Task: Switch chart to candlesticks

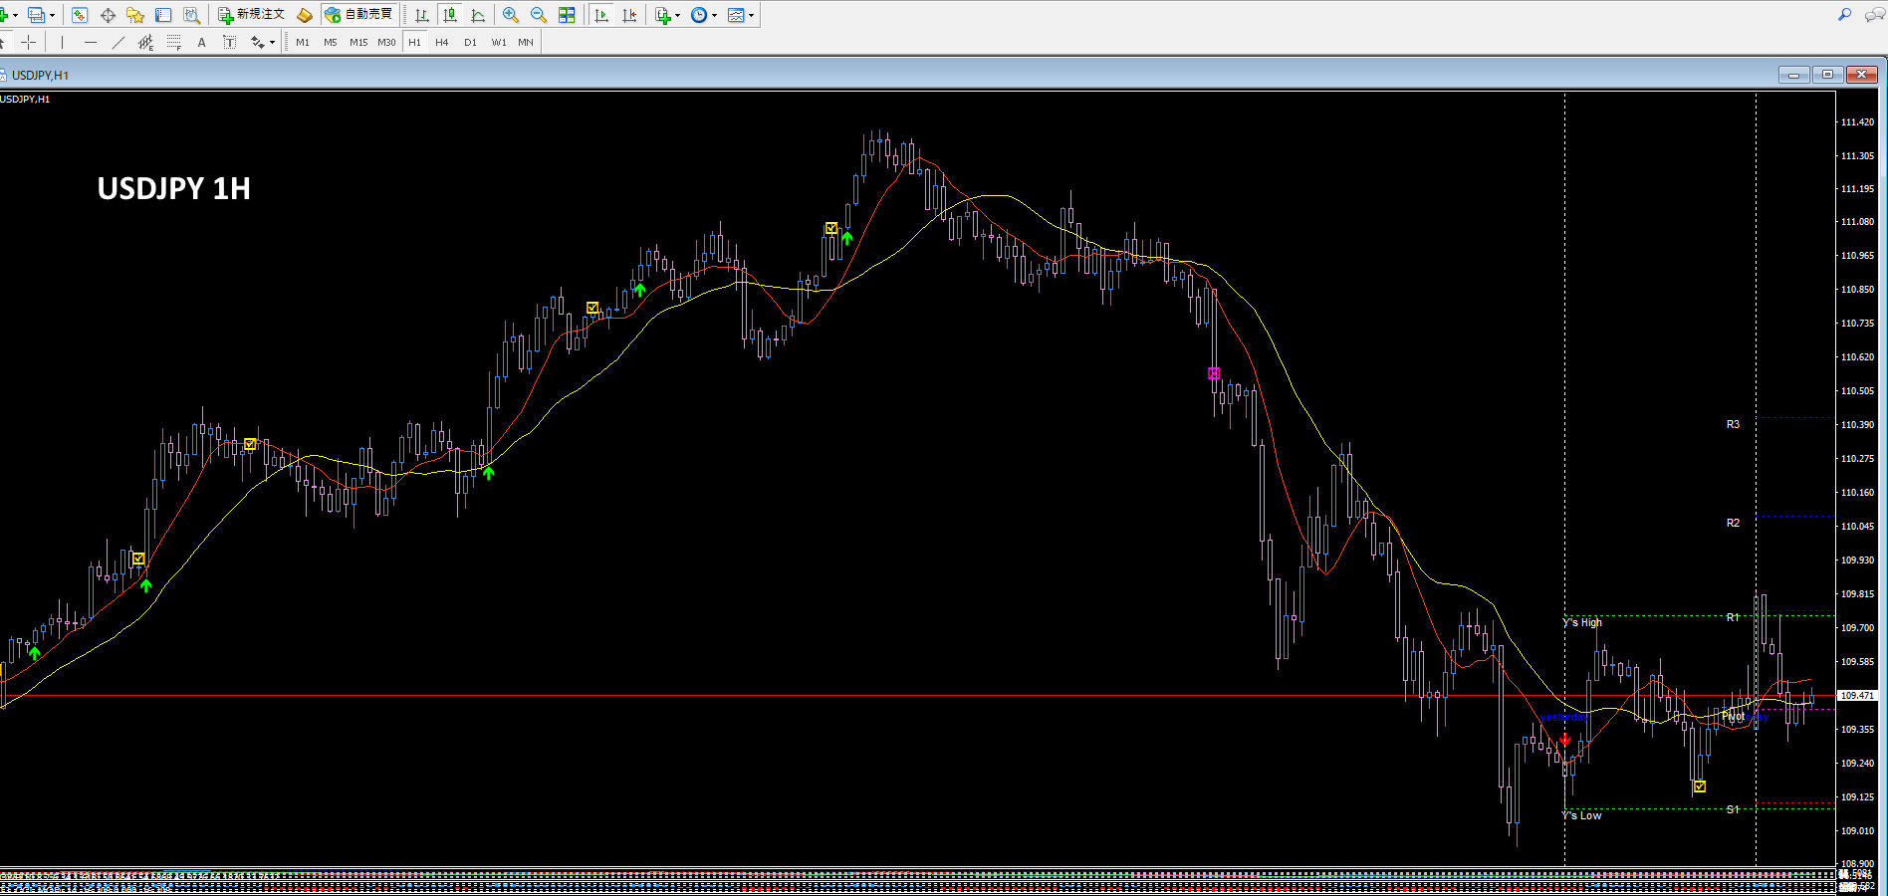Action: point(450,15)
